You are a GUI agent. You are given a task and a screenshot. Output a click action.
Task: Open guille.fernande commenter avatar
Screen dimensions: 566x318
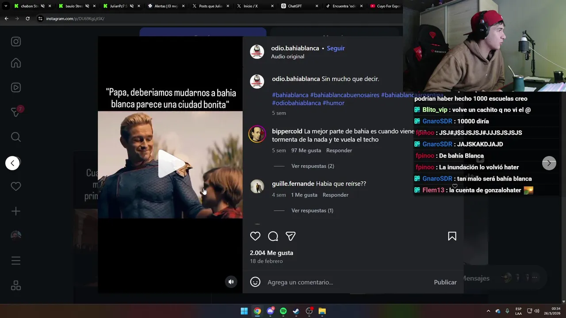(257, 186)
